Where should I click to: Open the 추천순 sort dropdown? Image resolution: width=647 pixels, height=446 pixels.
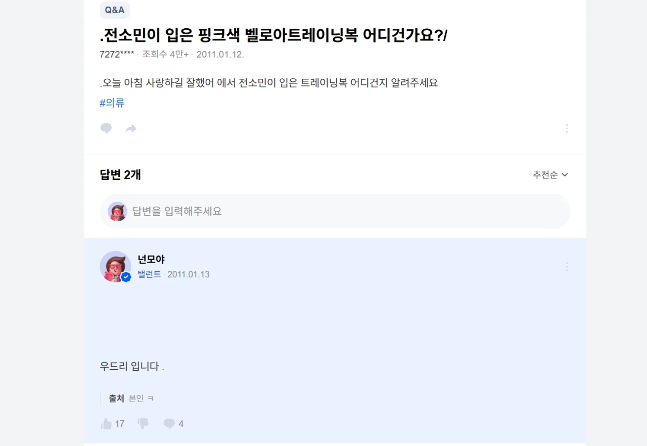pos(550,175)
